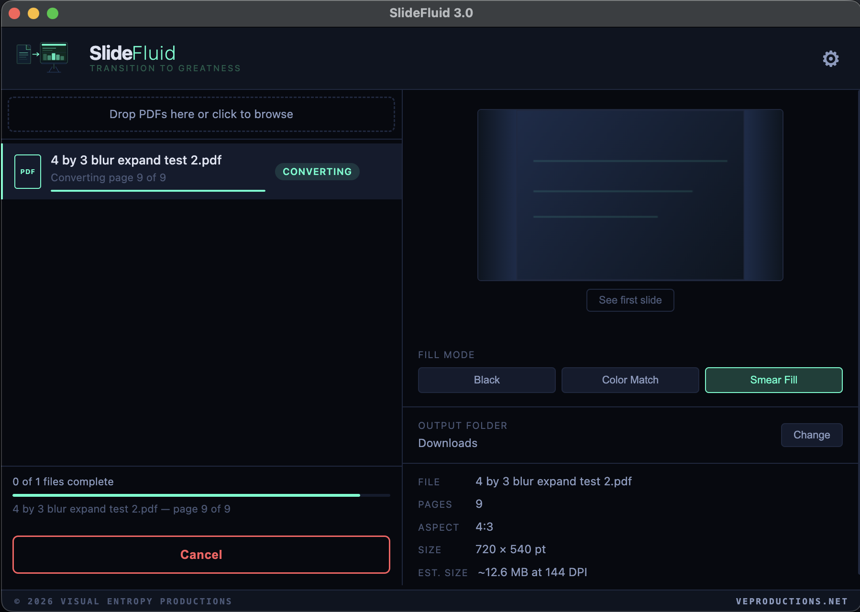Click the Drop PDFs here area to browse
This screenshot has width=860, height=612.
201,114
